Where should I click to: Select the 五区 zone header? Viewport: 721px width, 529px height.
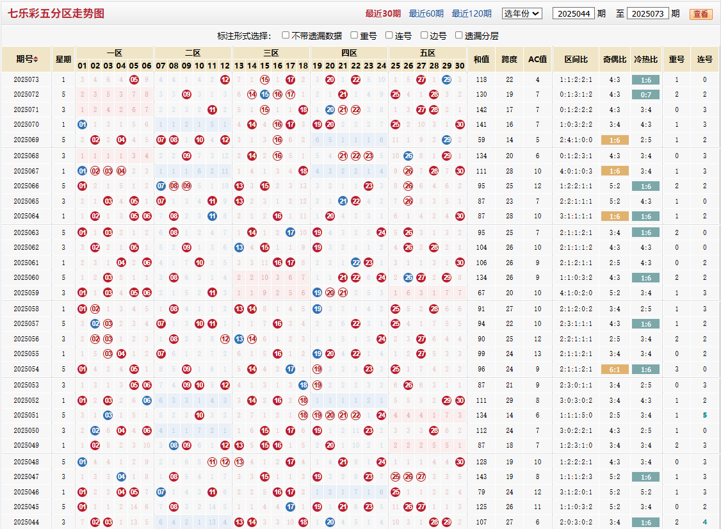[x=427, y=53]
